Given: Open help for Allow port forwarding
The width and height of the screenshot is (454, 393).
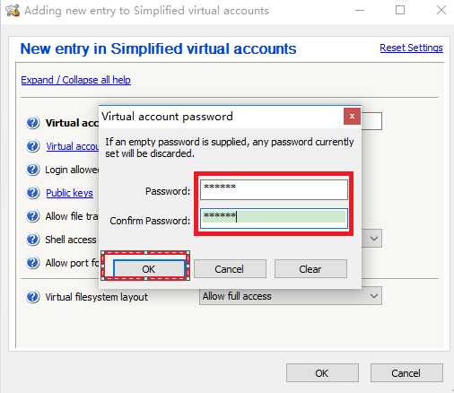Looking at the screenshot, I should 32,263.
